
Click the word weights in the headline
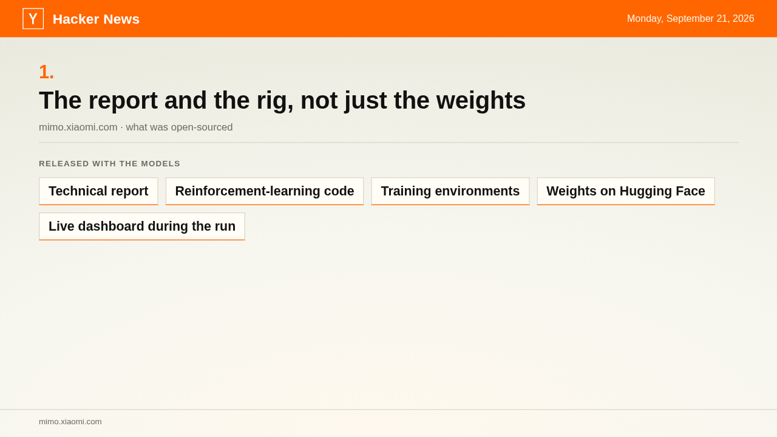pyautogui.click(x=481, y=100)
